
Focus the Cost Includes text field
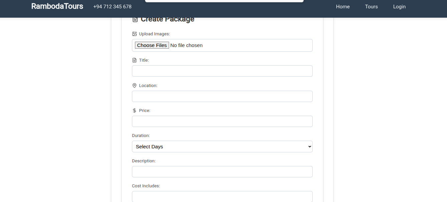pyautogui.click(x=222, y=197)
